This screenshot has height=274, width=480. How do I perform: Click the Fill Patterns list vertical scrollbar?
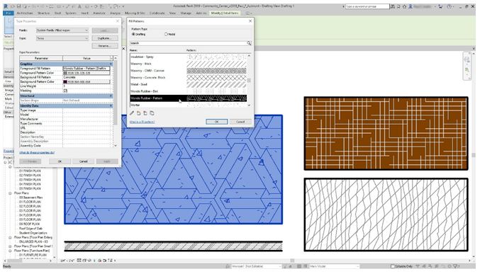249,80
